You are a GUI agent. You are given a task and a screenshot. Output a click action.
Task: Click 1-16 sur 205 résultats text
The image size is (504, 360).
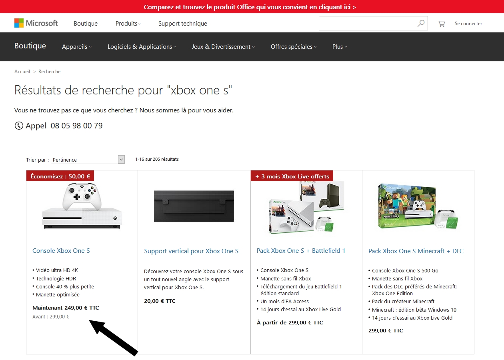(x=157, y=159)
